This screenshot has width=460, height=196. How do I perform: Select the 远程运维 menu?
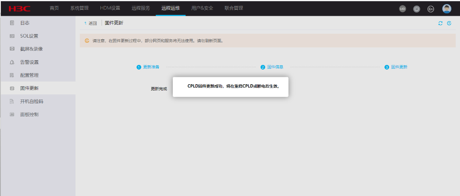pos(170,8)
